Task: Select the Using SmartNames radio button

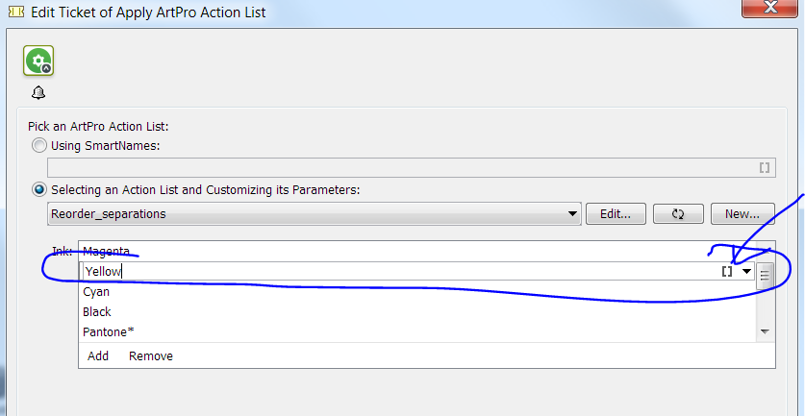Action: 38,145
